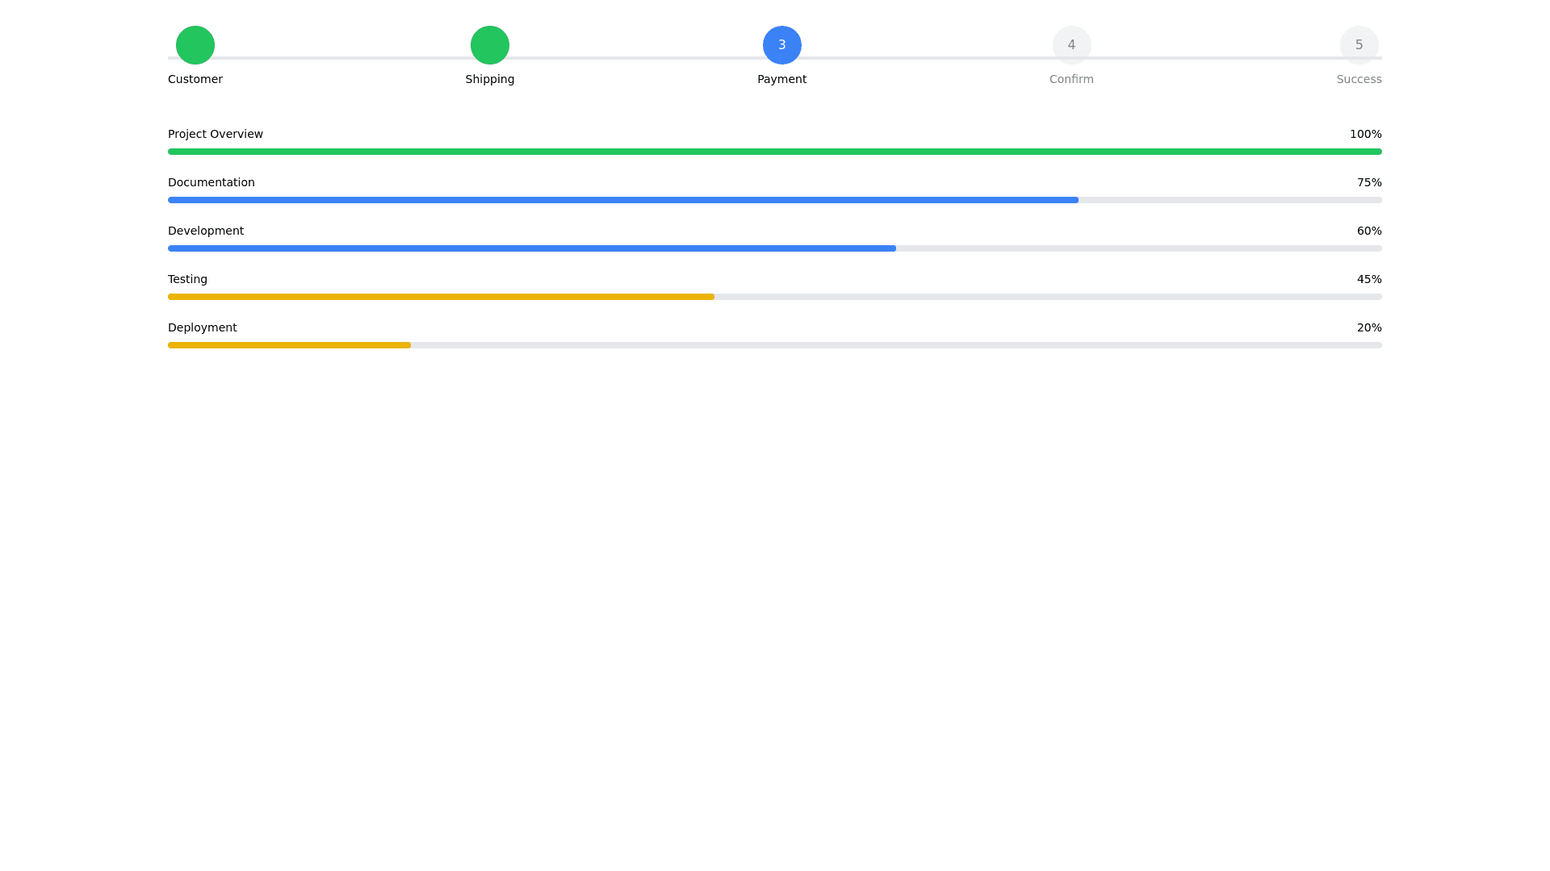Click the Shipping step label
Screen dimensions: 1550x871
point(490,79)
